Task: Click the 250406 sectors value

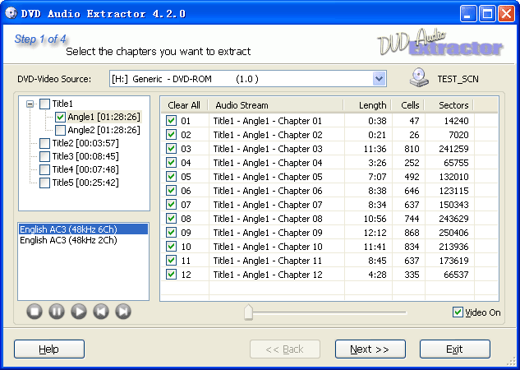Action: (x=453, y=233)
